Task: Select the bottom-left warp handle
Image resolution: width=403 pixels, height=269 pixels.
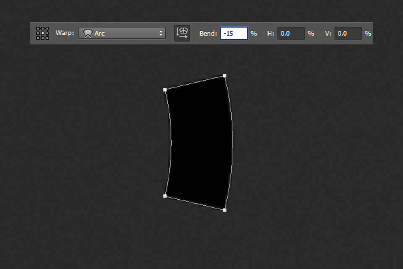Action: [x=165, y=196]
